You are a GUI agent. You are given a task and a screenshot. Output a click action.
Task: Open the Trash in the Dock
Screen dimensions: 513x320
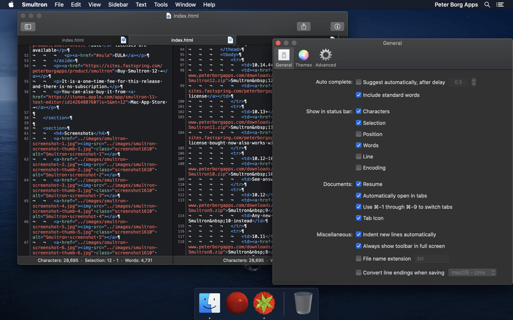click(303, 303)
